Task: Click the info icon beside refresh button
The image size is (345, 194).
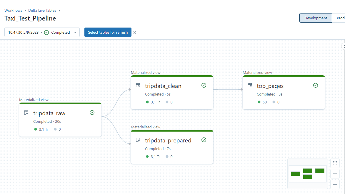Action: tap(134, 33)
